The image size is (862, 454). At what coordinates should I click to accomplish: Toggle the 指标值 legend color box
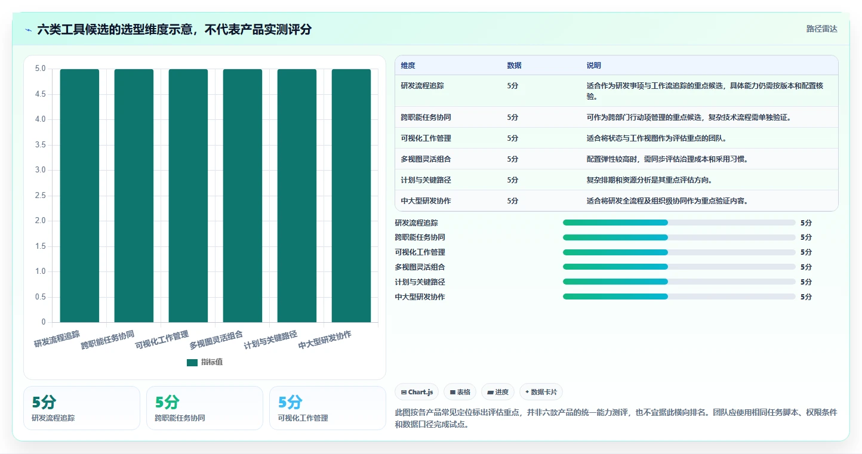tap(192, 362)
